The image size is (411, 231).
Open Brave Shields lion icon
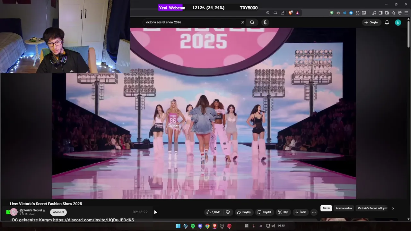[290, 13]
